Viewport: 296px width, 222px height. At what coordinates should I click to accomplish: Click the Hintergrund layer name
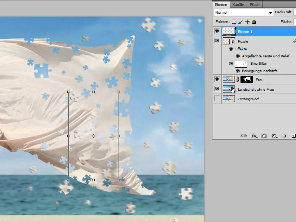pyautogui.click(x=248, y=99)
